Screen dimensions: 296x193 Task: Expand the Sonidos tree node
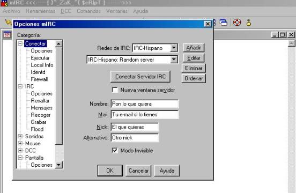click(20, 136)
